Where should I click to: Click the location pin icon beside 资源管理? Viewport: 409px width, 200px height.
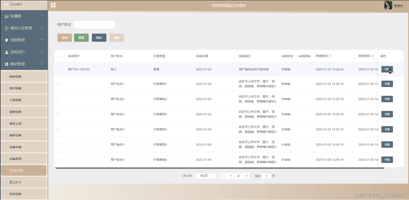point(7,40)
